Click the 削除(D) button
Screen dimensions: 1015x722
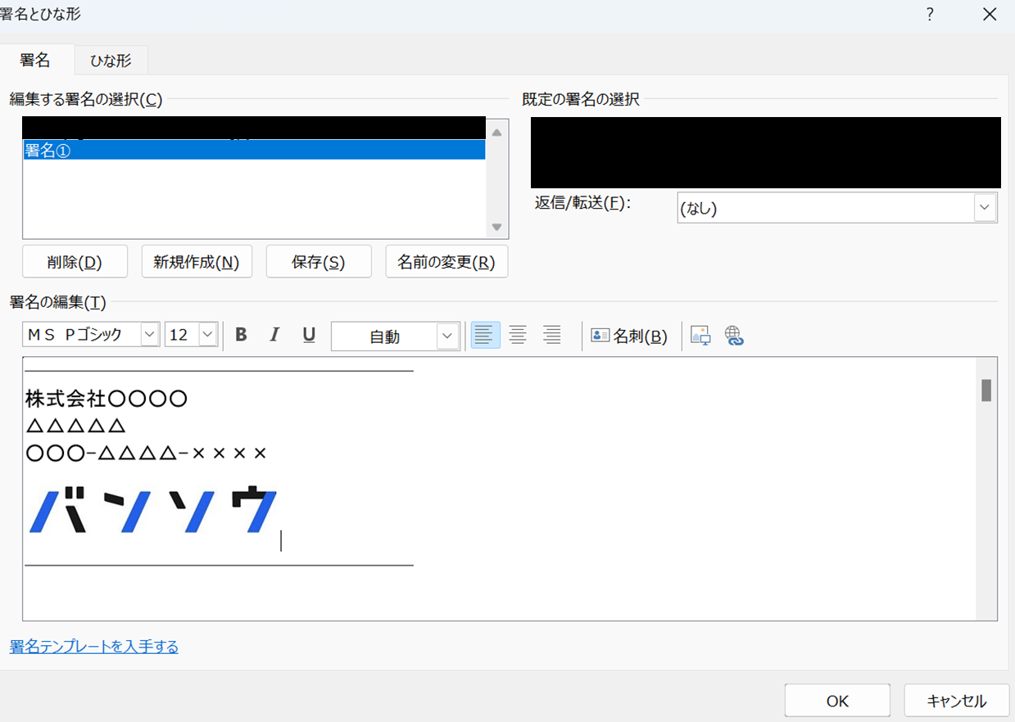pos(75,262)
